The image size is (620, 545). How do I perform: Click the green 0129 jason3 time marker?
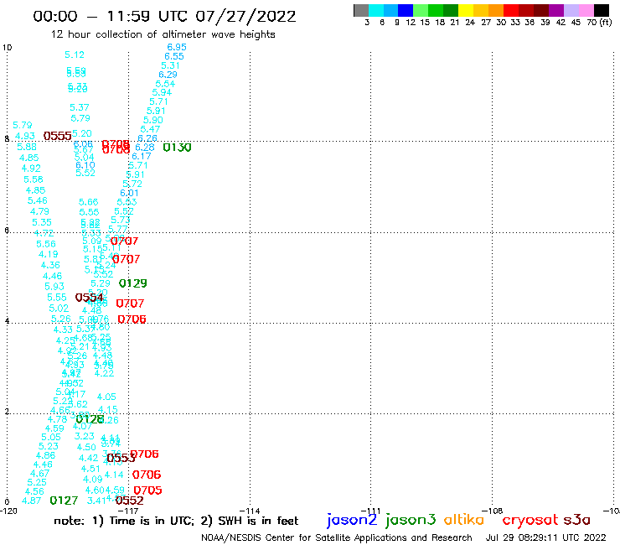(133, 283)
